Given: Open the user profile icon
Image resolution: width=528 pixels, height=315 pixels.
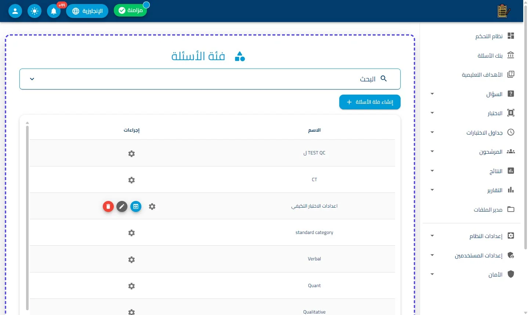Looking at the screenshot, I should tap(15, 11).
